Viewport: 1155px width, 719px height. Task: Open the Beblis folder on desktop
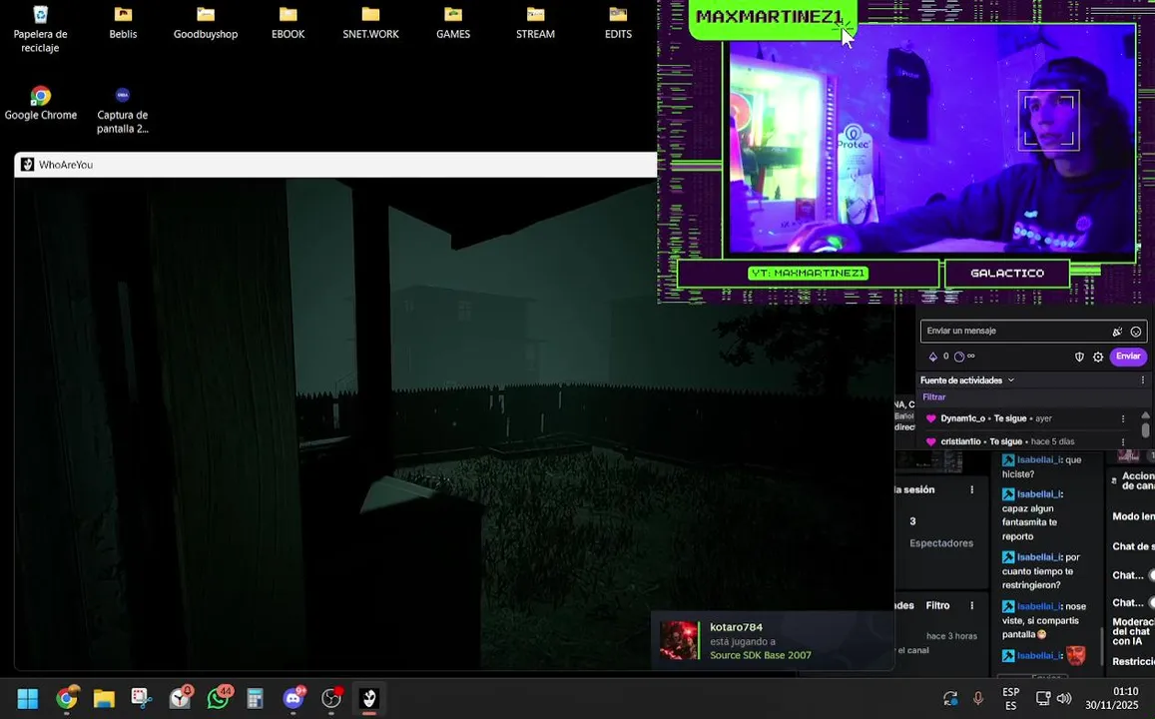tap(123, 23)
